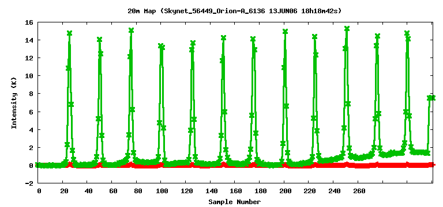Image resolution: width=443 pixels, height=207 pixels.
Task: Click the peak marker near sample 100
Action: [161, 45]
